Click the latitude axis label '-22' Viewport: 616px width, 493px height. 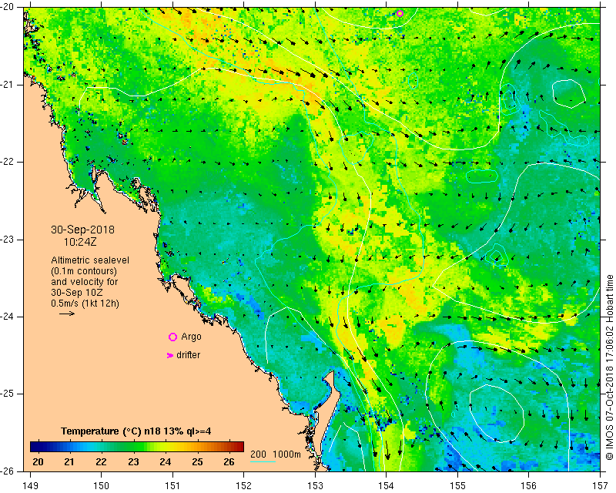tap(7, 162)
